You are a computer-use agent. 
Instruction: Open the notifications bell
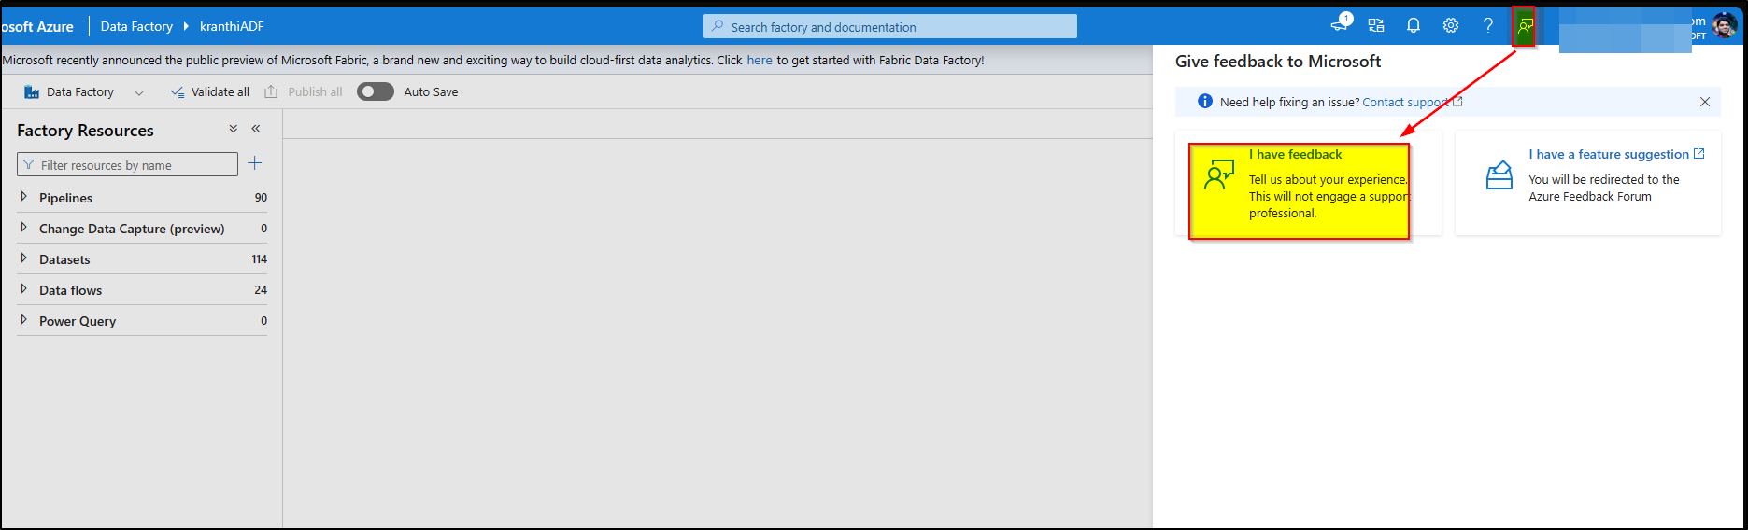pyautogui.click(x=1414, y=25)
